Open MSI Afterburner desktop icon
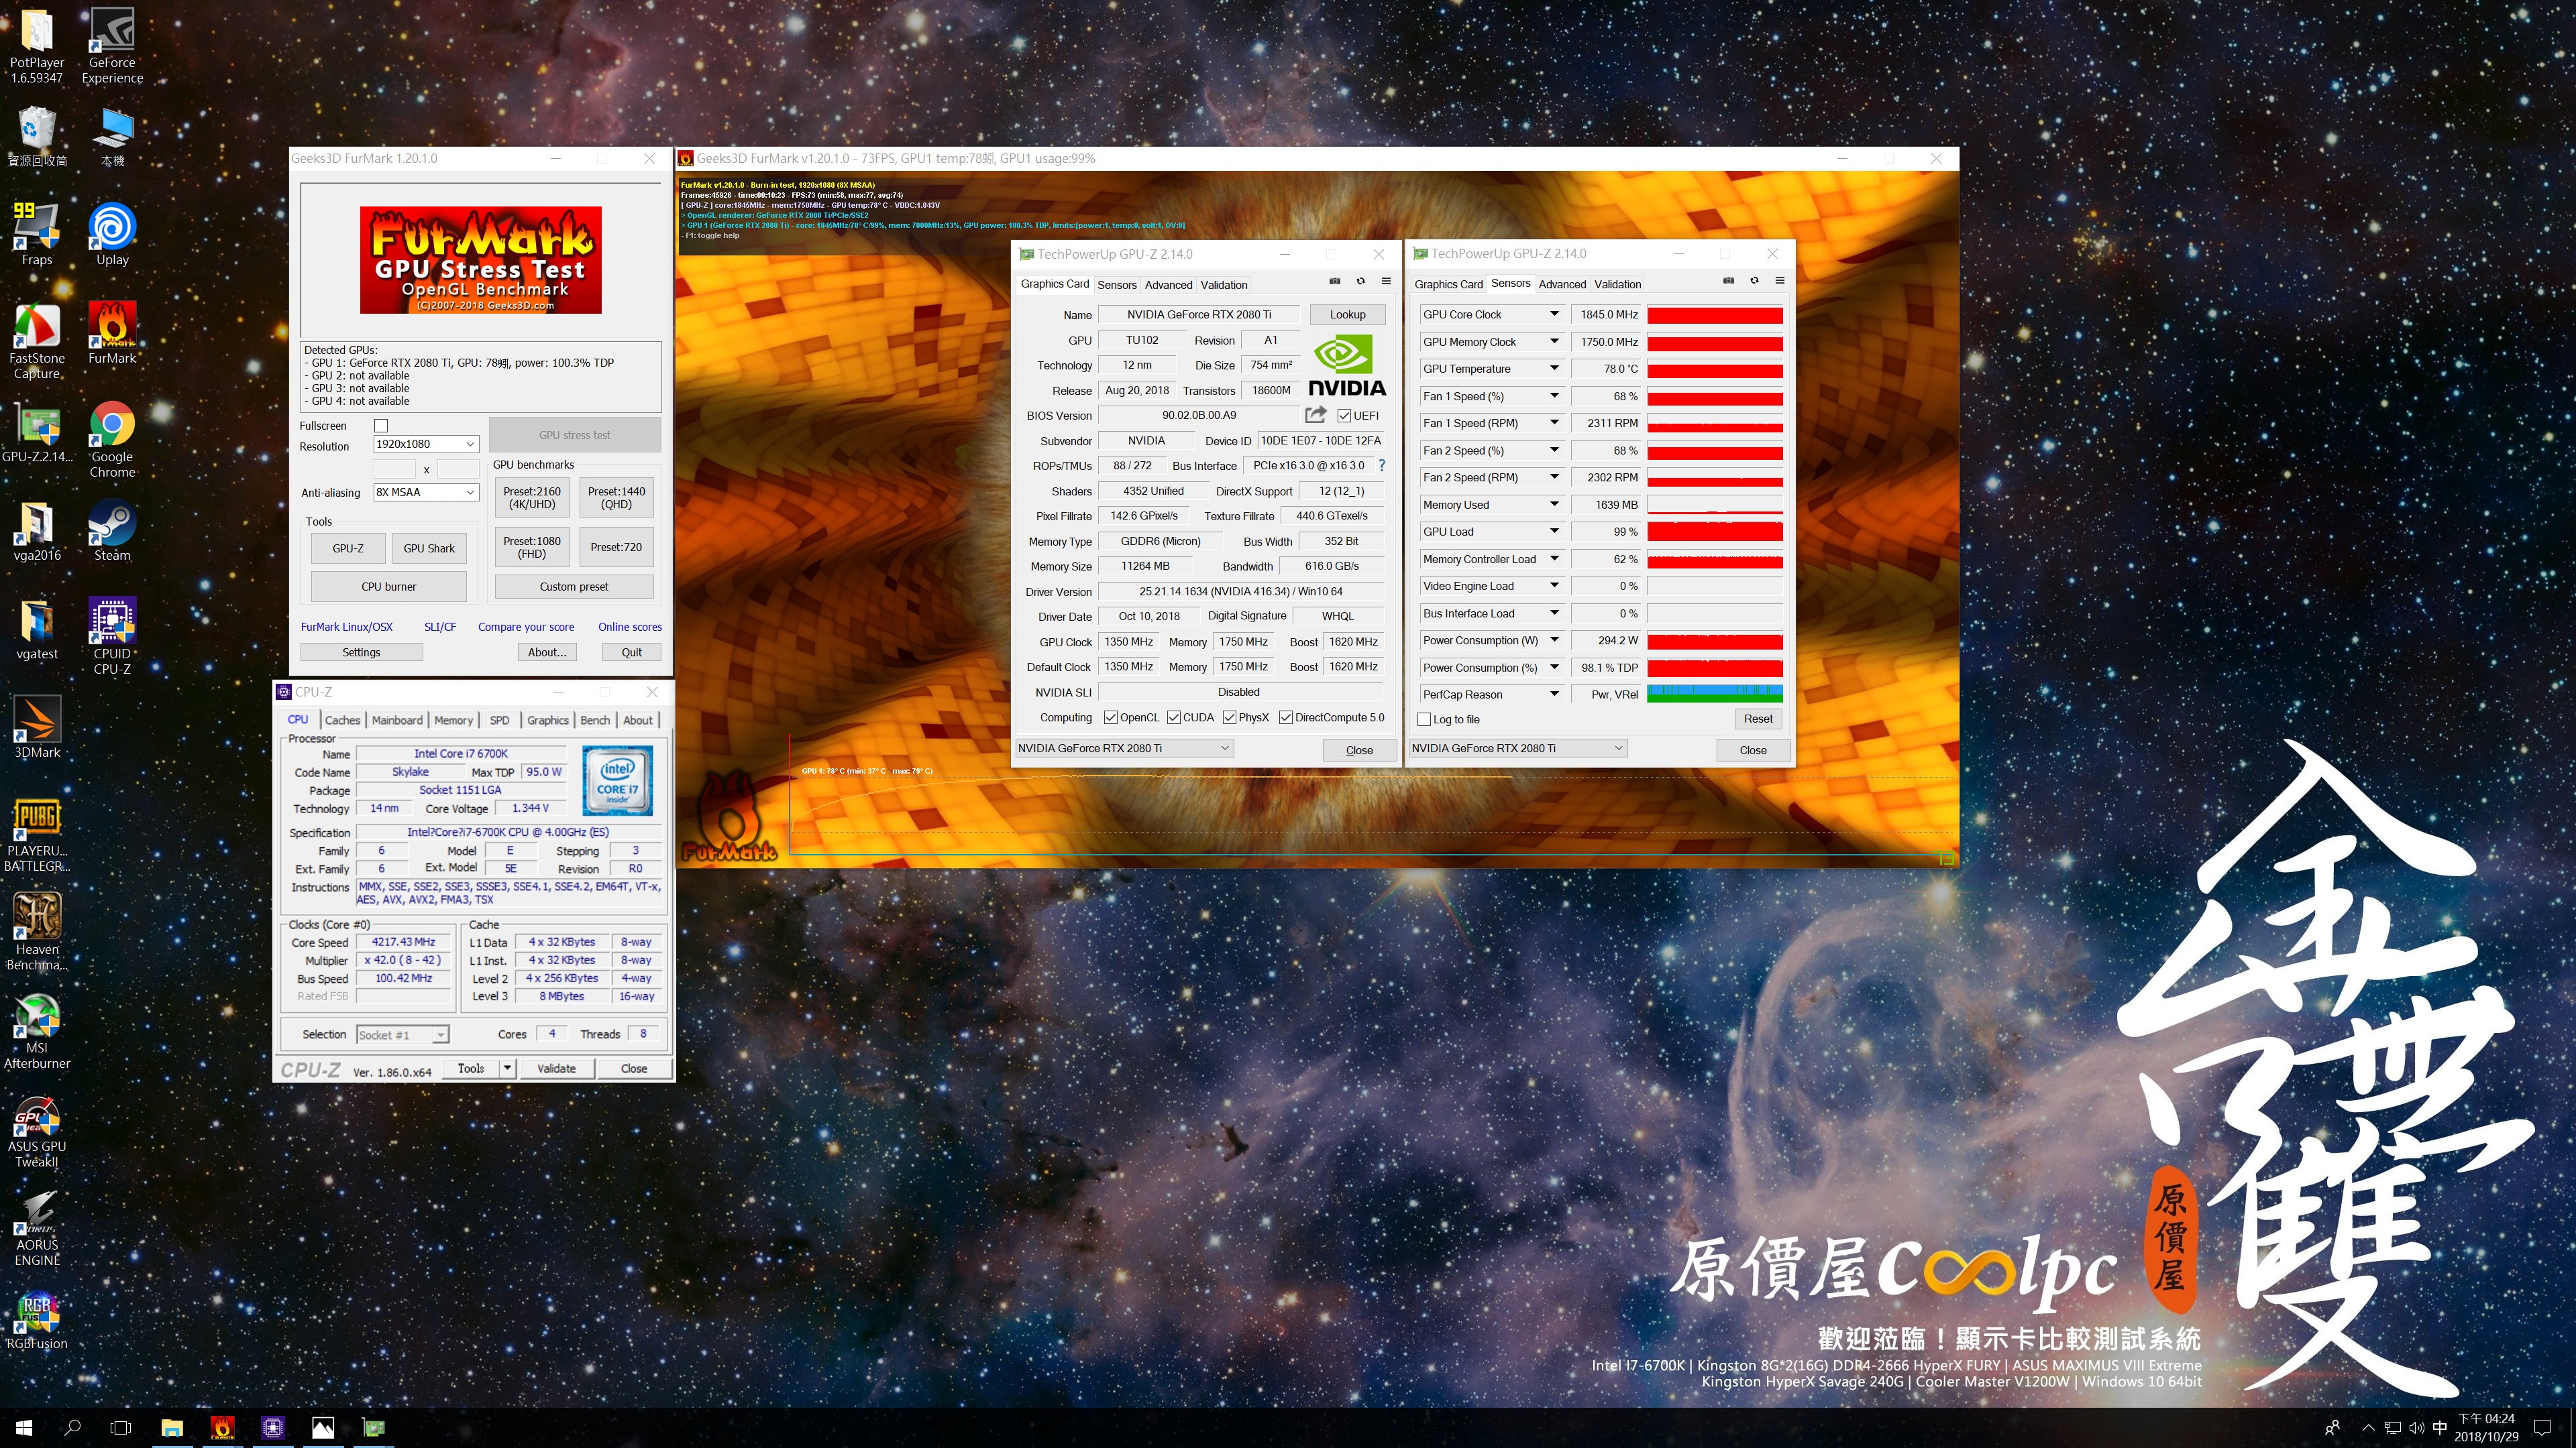2576x1448 pixels. 37,1031
